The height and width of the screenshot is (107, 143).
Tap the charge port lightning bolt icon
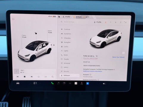point(54,45)
